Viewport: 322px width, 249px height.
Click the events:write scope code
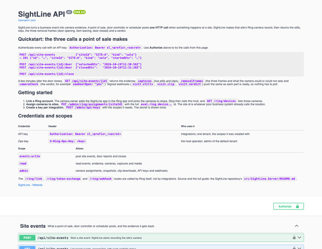pyautogui.click(x=30, y=156)
